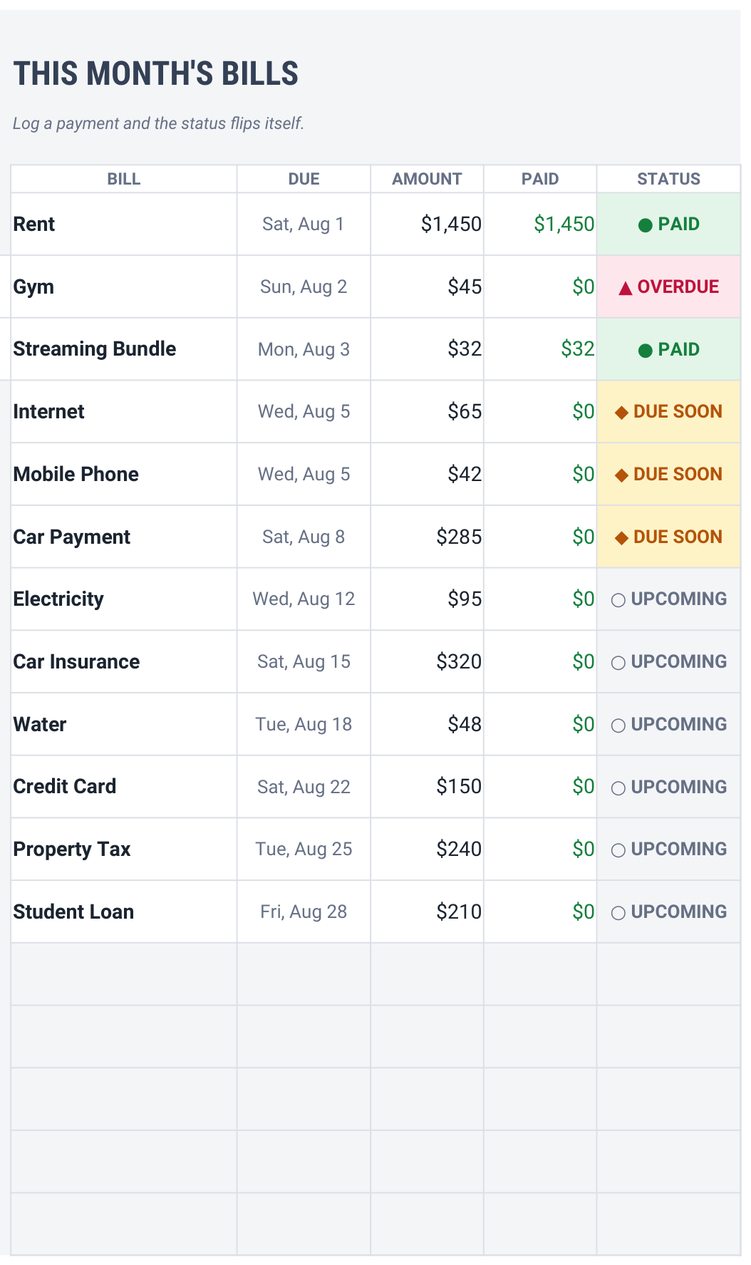
Task: Select the Credit Card bill name cell
Action: (124, 787)
